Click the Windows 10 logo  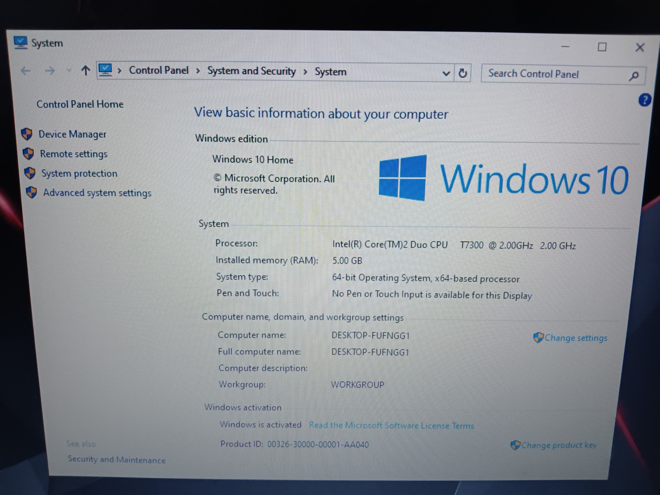point(503,178)
